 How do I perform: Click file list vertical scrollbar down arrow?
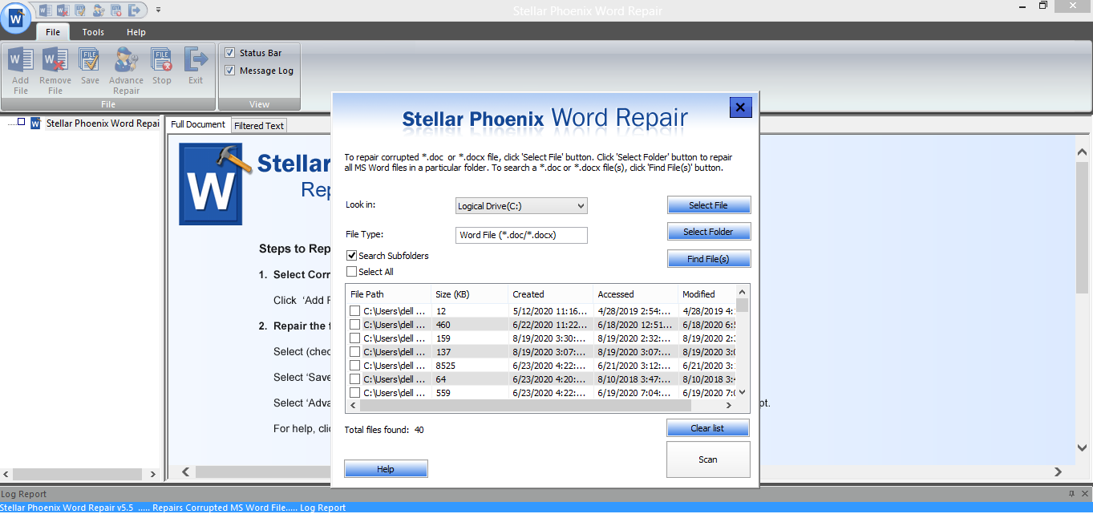[743, 392]
